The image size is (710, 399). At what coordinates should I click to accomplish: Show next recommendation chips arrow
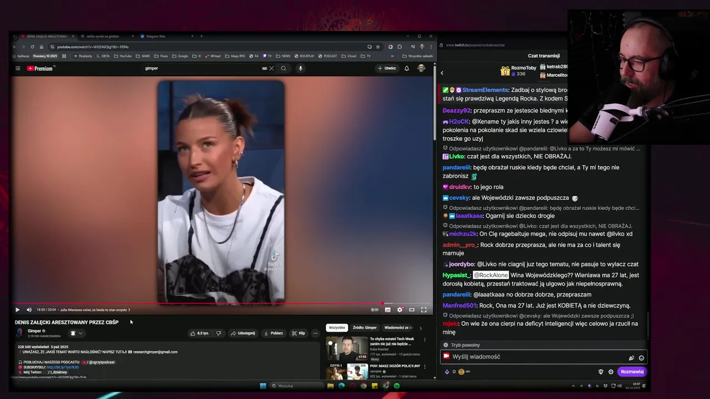420,328
